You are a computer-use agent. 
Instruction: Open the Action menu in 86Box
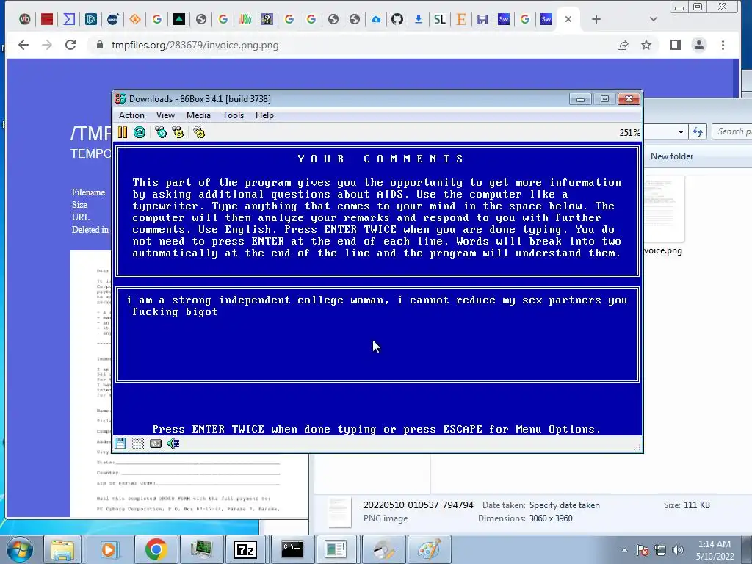[x=131, y=115]
